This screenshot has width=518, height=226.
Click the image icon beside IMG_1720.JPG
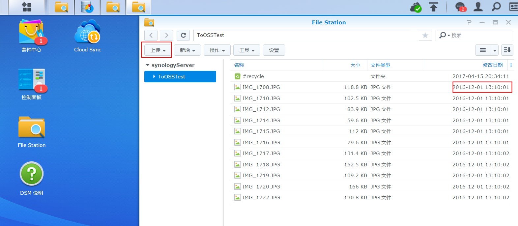click(x=237, y=186)
